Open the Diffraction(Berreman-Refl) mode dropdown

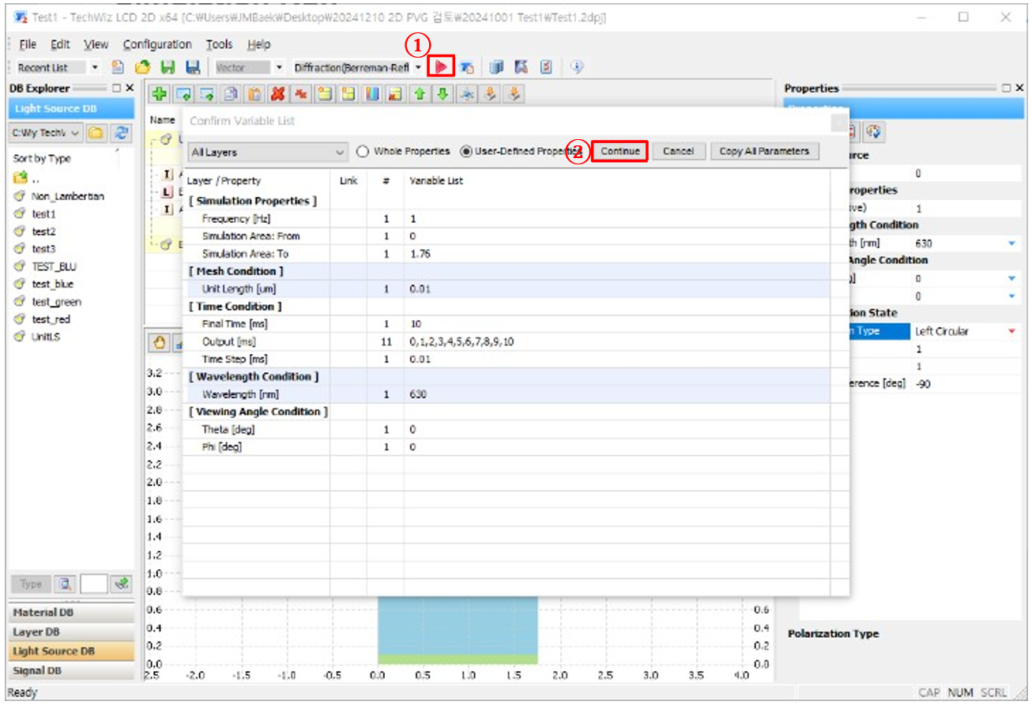click(x=418, y=68)
